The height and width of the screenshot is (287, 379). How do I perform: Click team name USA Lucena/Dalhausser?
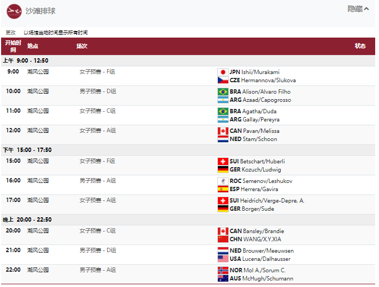coord(260,259)
